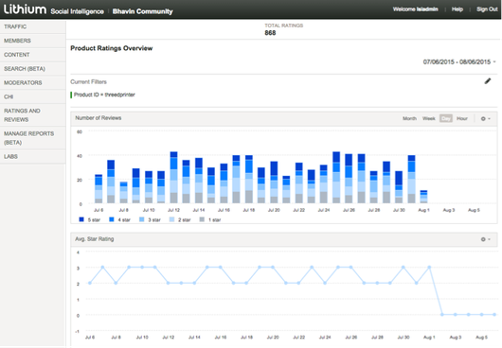This screenshot has width=502, height=348.
Task: Open Manage Reports (Beta) section
Action: click(32, 138)
